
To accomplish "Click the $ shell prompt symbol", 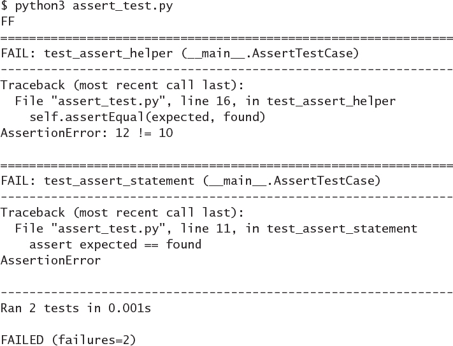I will (4, 6).
